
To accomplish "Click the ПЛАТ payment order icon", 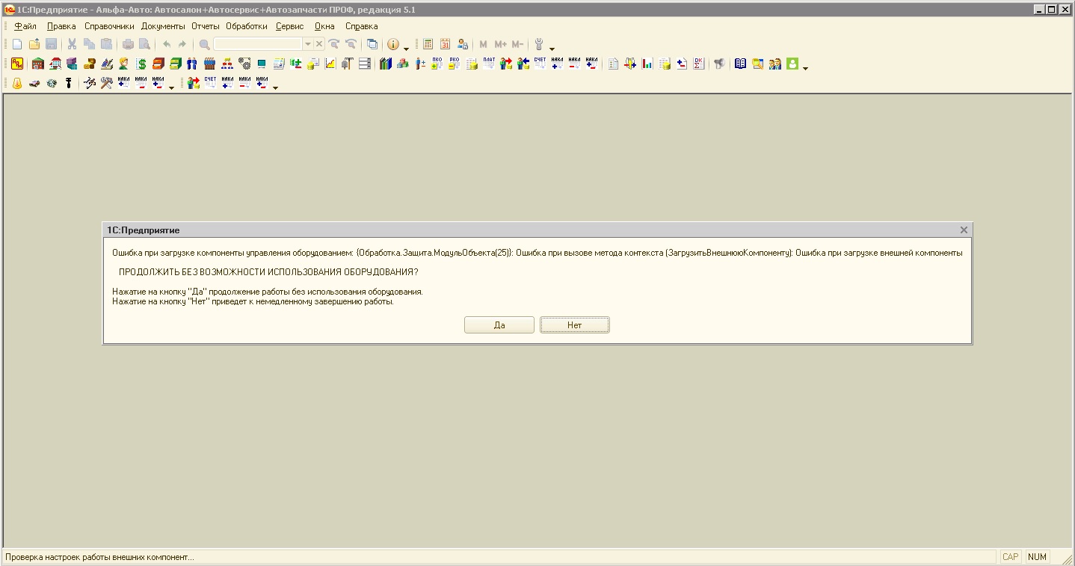I will (489, 64).
